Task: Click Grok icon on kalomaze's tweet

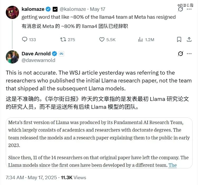Action: pyautogui.click(x=180, y=9)
